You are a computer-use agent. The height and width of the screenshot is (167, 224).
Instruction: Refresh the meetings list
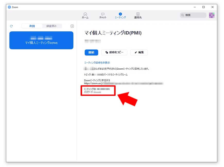pos(11,26)
